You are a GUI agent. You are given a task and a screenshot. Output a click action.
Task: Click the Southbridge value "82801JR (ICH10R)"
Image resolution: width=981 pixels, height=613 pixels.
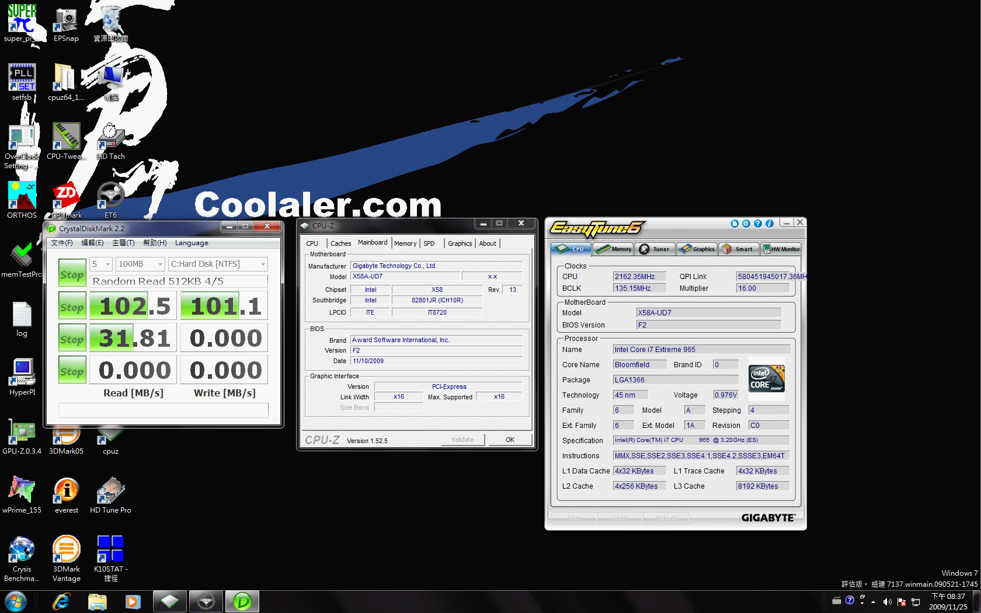[437, 301]
